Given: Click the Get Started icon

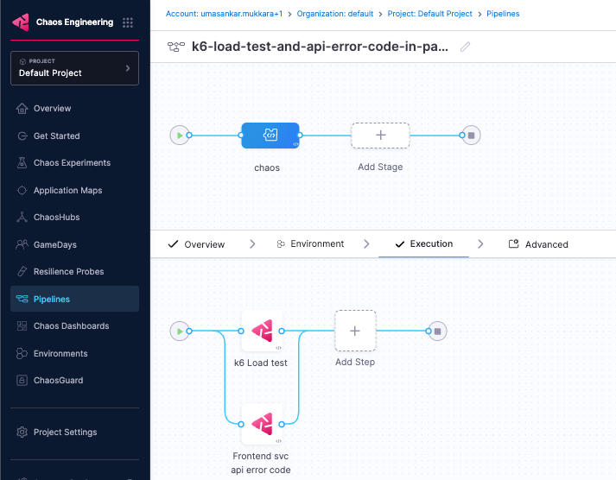Looking at the screenshot, I should (x=22, y=136).
